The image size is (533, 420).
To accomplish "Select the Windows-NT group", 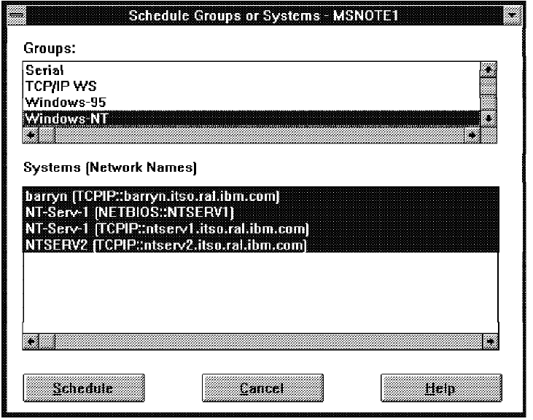I will 252,119.
